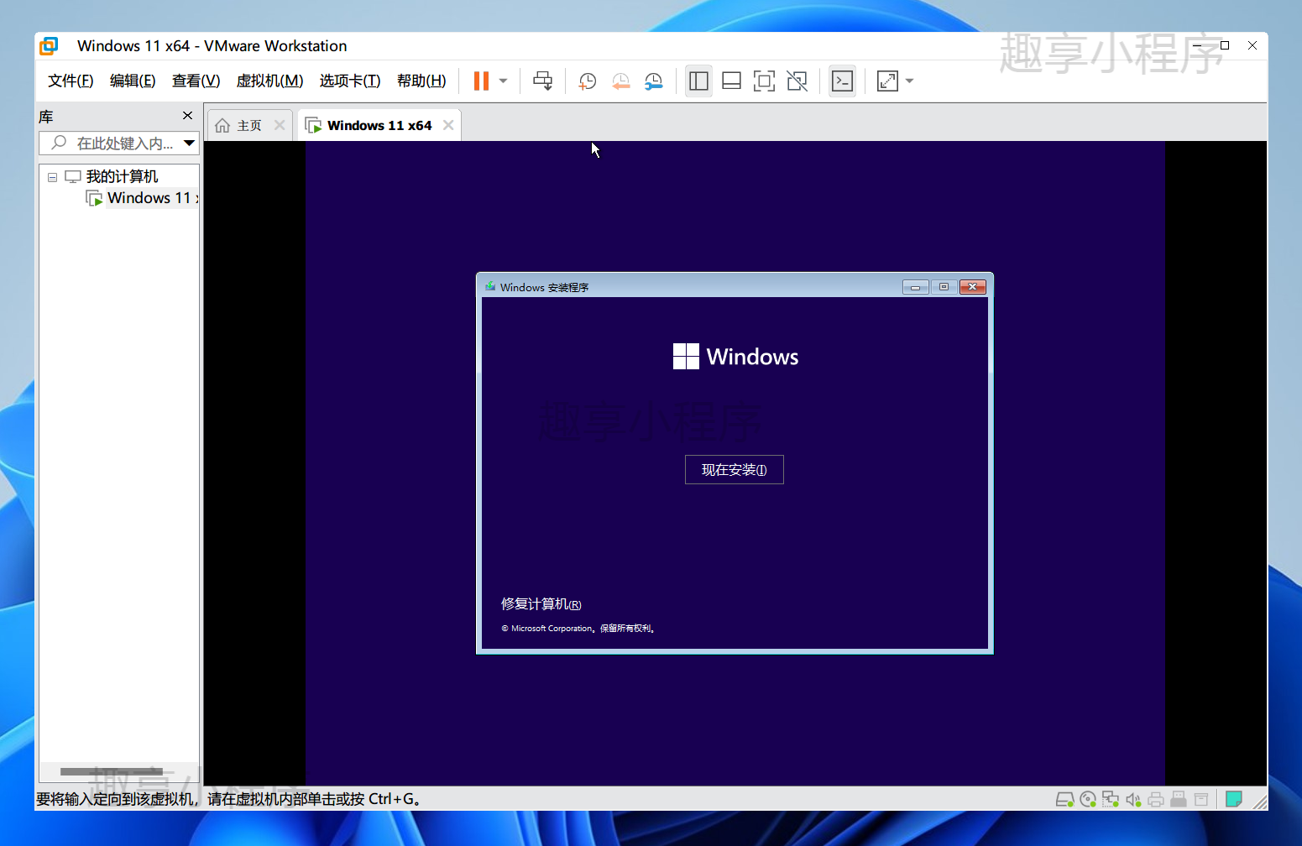Click the library horizontal scrollbar
The height and width of the screenshot is (846, 1302).
coord(112,771)
